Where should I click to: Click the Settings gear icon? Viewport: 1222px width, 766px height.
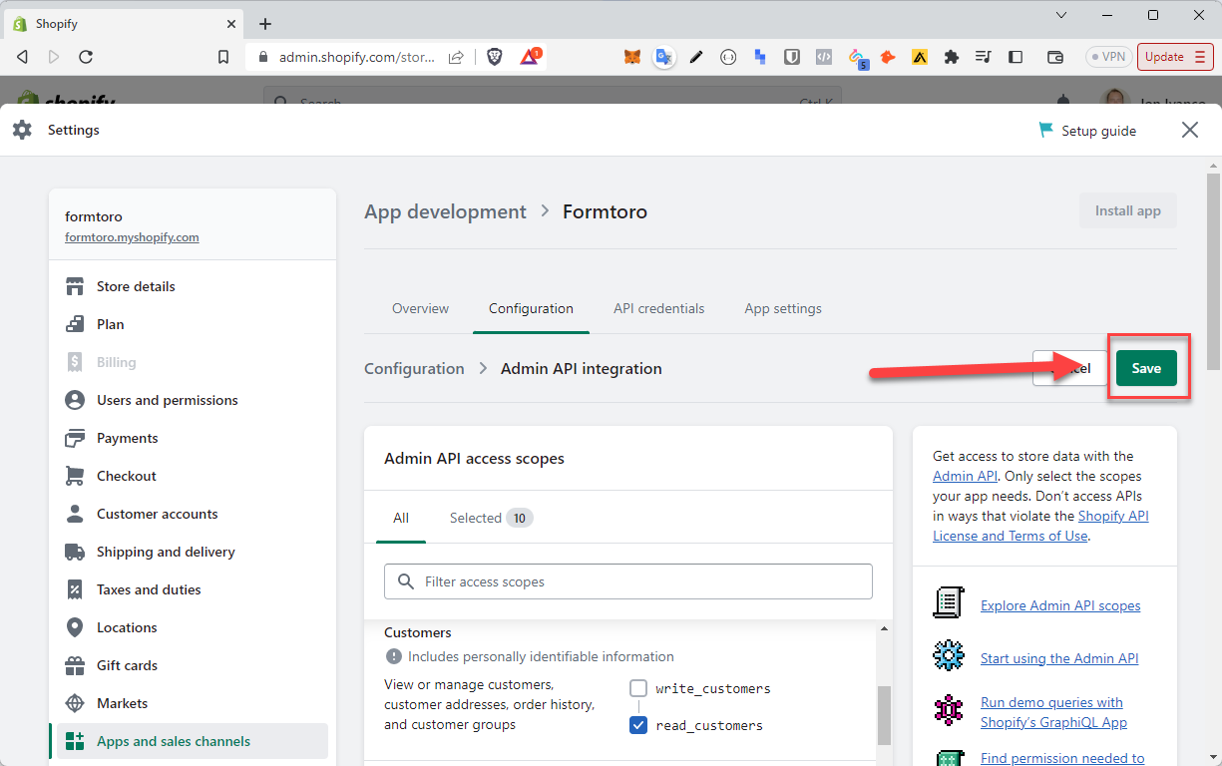[x=22, y=130]
